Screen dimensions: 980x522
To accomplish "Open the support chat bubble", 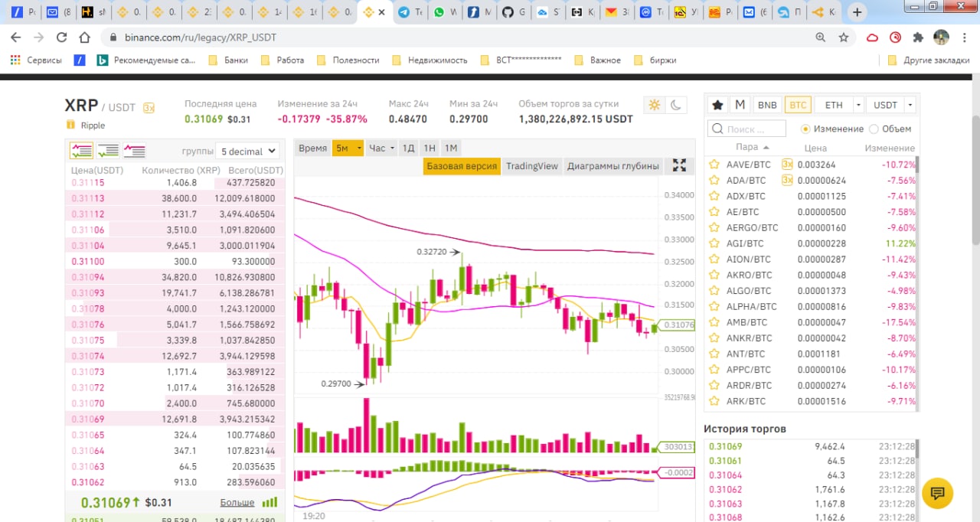I will [x=937, y=494].
